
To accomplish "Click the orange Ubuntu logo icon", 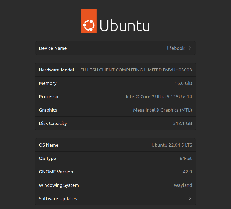I will tap(89, 21).
